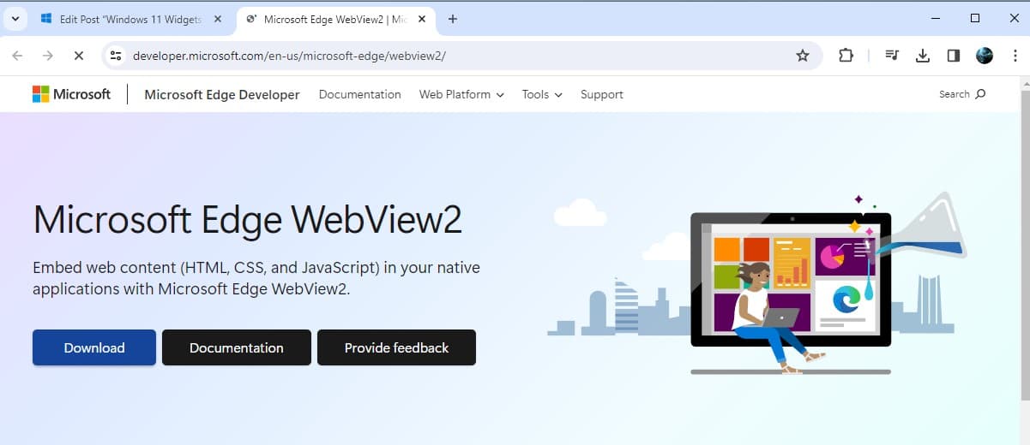Open the Documentation nav link
Viewport: 1030px width, 445px height.
tap(360, 94)
